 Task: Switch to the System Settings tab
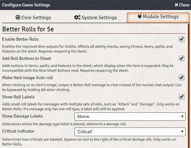pyautogui.click(x=95, y=18)
